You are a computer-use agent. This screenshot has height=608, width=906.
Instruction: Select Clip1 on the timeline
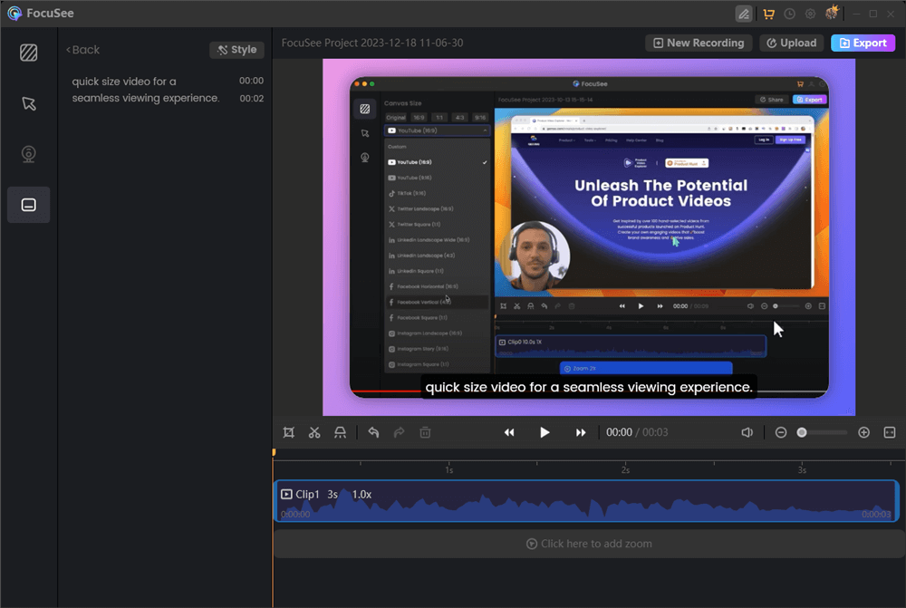(x=586, y=501)
